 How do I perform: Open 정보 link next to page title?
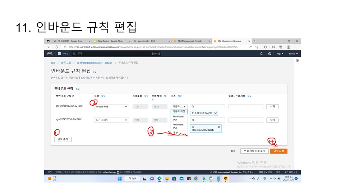(95, 72)
